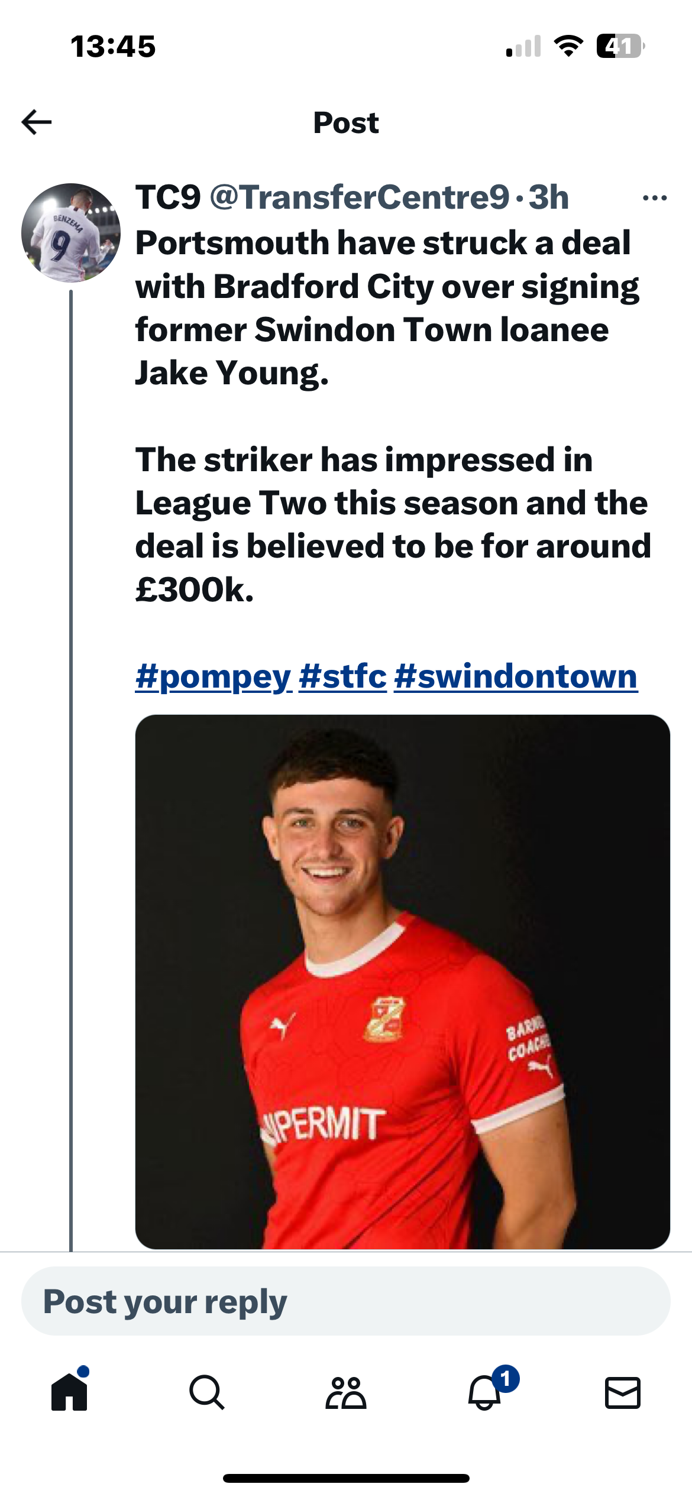
Task: Tap the battery status icon
Action: point(620,46)
